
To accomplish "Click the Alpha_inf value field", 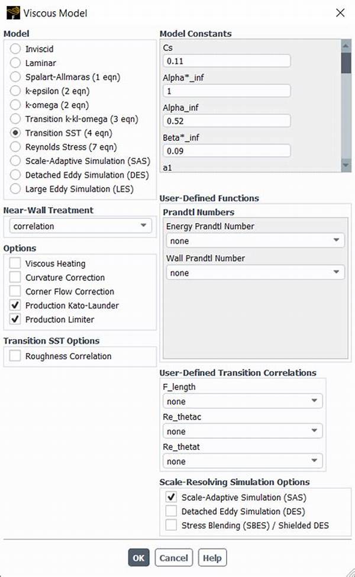I will coord(227,121).
